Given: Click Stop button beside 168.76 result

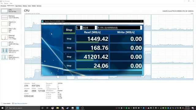Looking at the screenshot, I should (69, 48).
